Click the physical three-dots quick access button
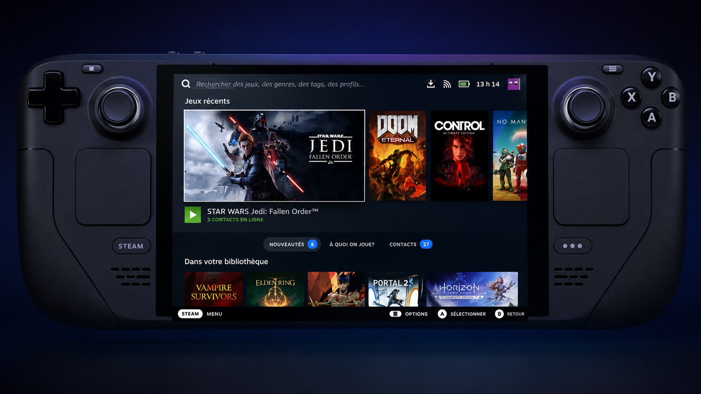Image resolution: width=701 pixels, height=394 pixels. click(573, 246)
